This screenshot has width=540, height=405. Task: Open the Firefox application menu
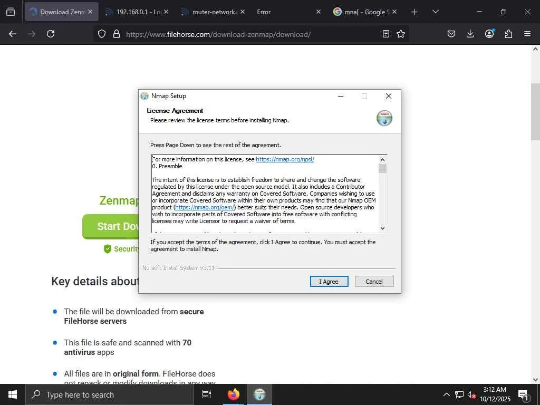tap(527, 34)
